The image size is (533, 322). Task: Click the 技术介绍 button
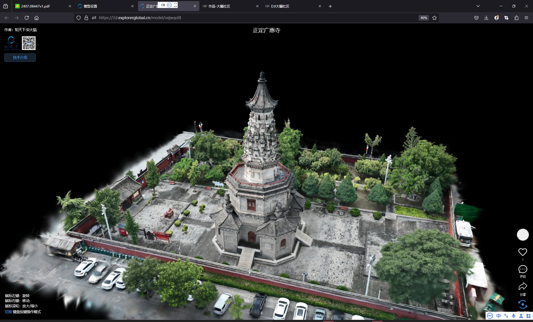pyautogui.click(x=20, y=57)
